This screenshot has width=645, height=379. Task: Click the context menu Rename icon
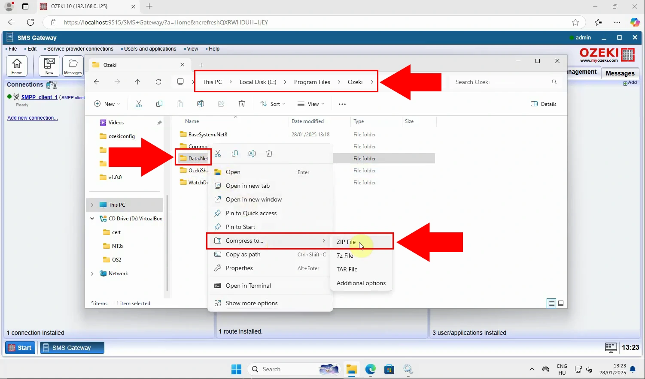(252, 153)
